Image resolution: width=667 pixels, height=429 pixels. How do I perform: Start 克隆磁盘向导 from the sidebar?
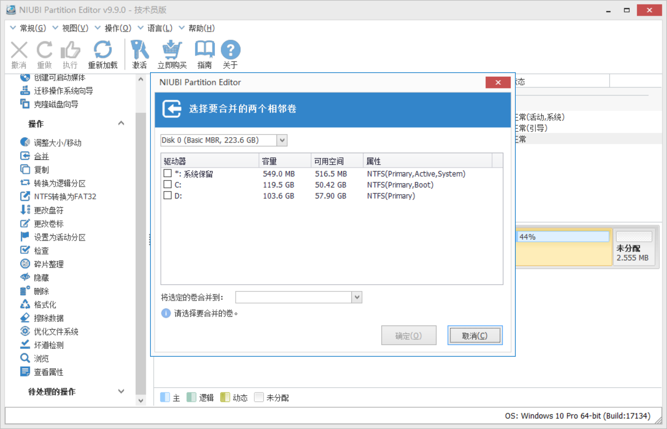point(49,104)
